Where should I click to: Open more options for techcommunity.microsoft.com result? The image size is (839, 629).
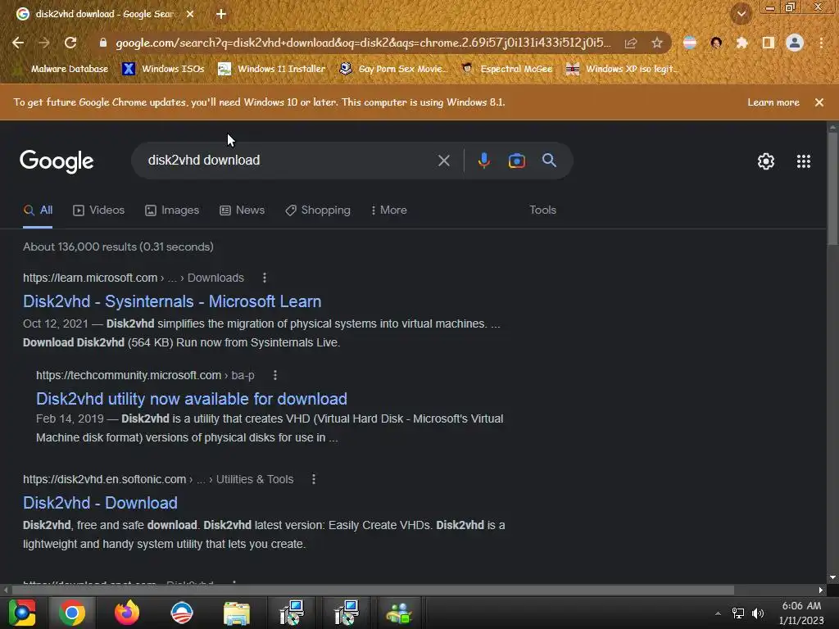[275, 375]
